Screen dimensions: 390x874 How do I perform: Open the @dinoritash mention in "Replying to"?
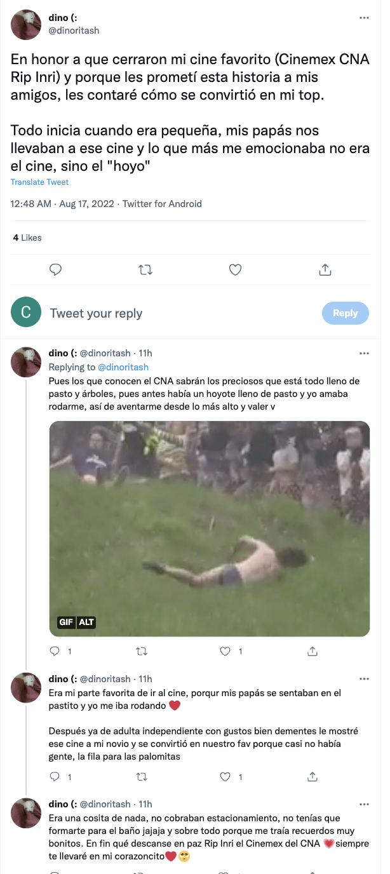(x=123, y=367)
